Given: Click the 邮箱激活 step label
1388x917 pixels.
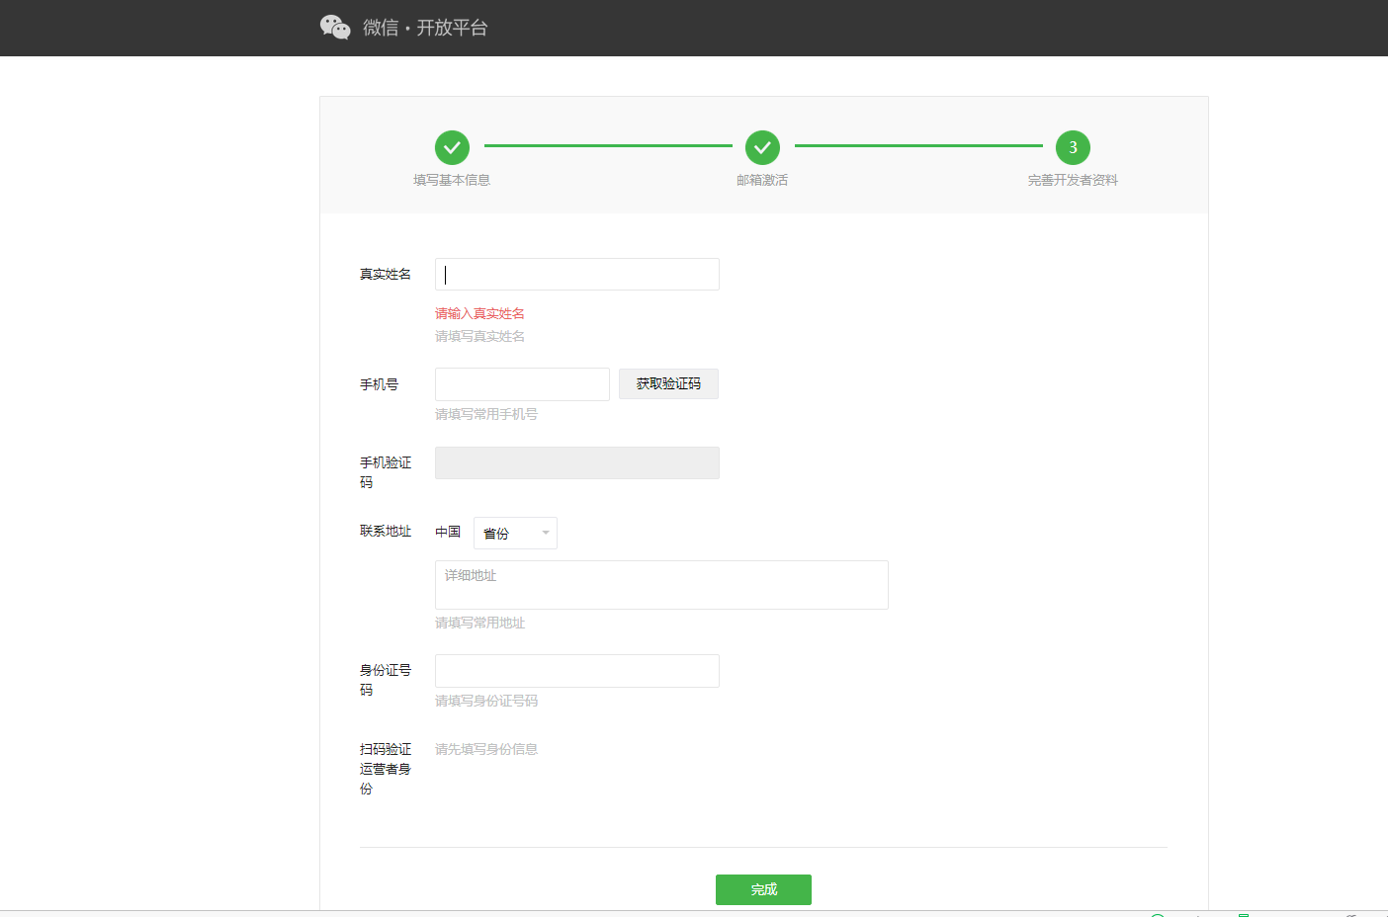Looking at the screenshot, I should [762, 180].
